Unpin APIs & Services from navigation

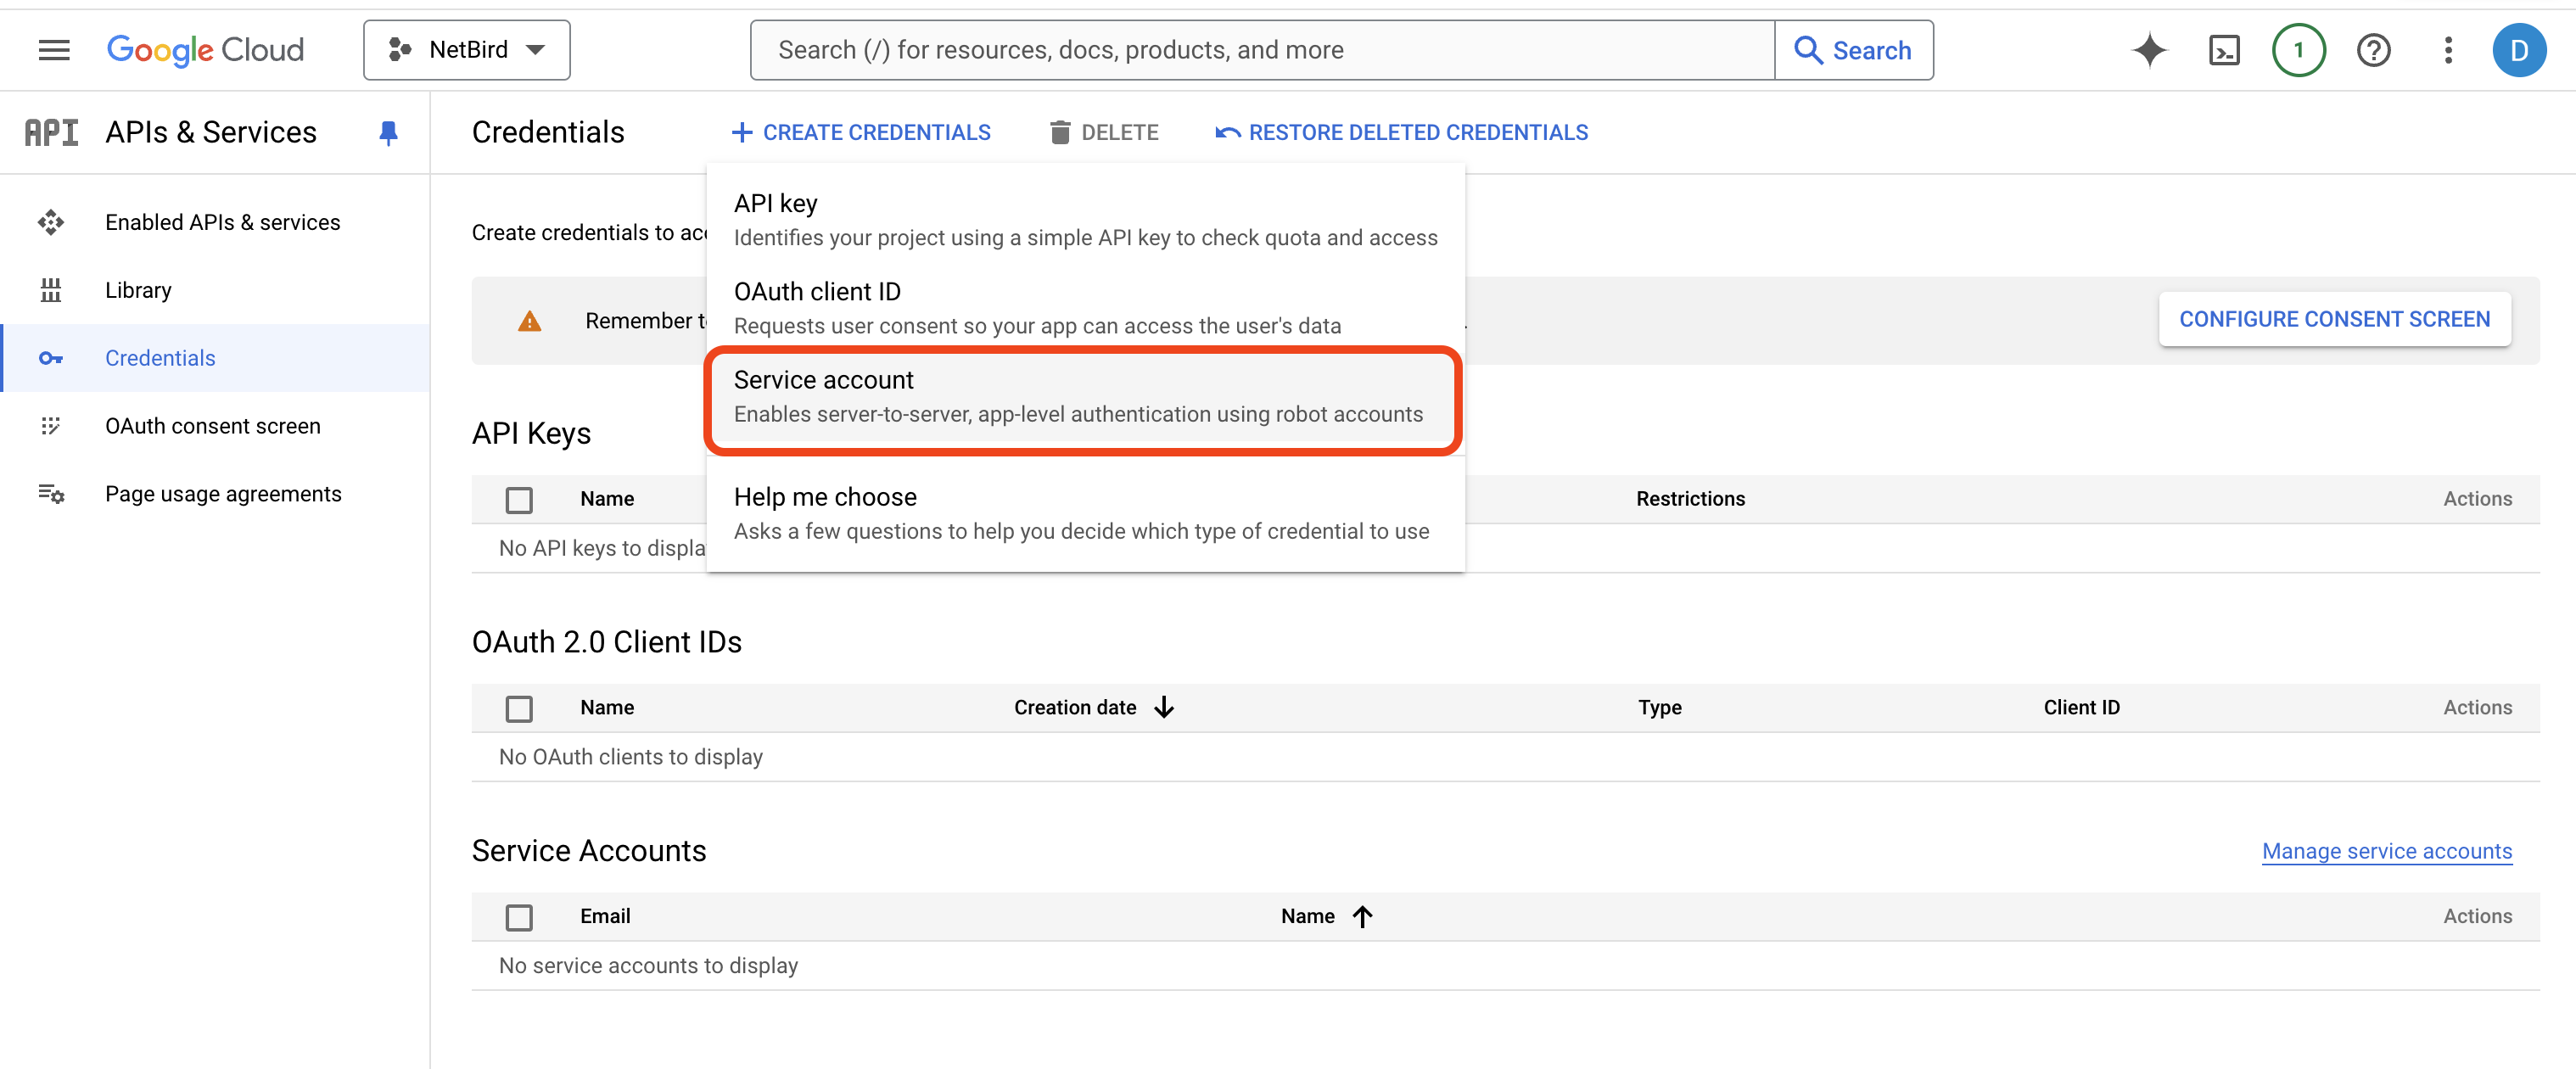pyautogui.click(x=389, y=132)
